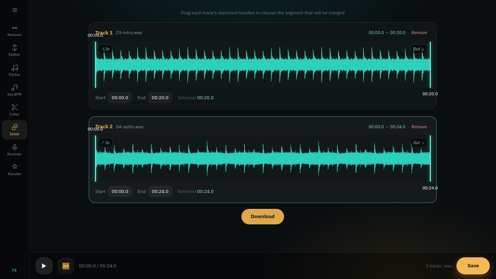Click Track 2 end handle
The height and width of the screenshot is (279, 496).
pyautogui.click(x=430, y=158)
